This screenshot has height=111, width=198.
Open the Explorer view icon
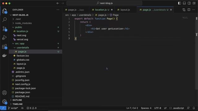tap(4, 11)
